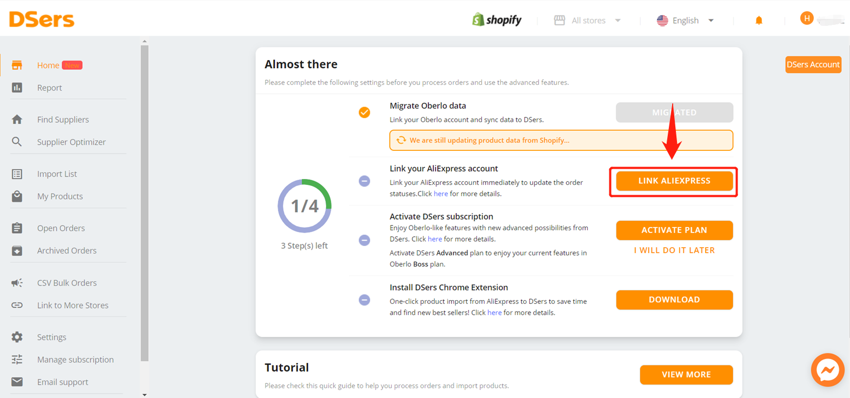Click the 'Tutorial' heading

287,368
